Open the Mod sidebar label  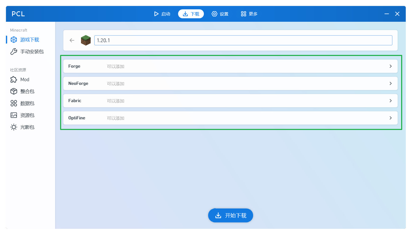coord(25,80)
